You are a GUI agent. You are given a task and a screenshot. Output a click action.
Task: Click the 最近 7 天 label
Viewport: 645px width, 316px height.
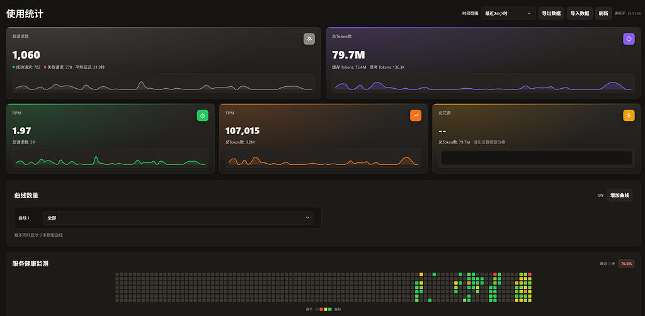(x=608, y=264)
